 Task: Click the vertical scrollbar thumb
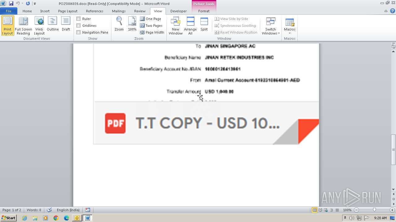pos(394,150)
